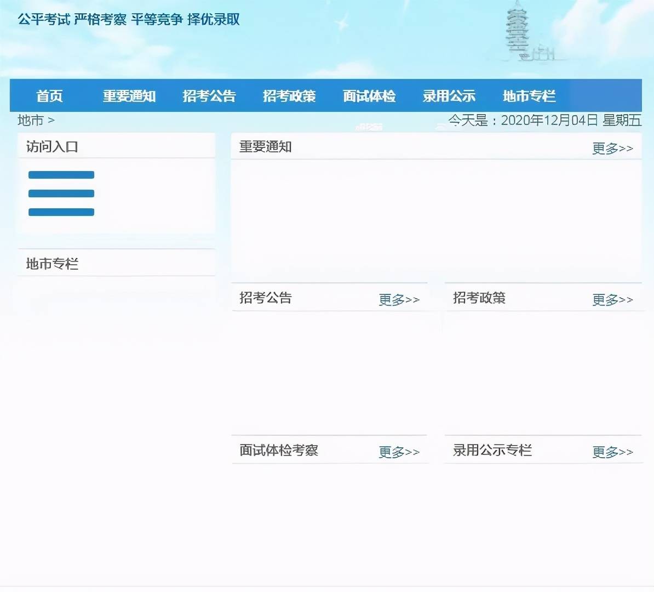Open the 录用公示 navigation item
The image size is (654, 592).
pyautogui.click(x=449, y=96)
